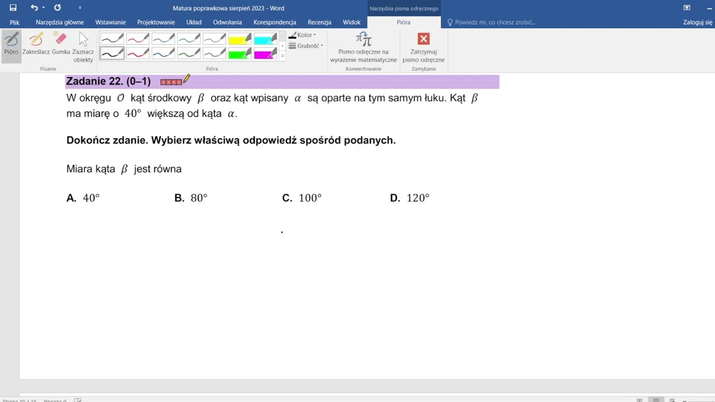
Task: Pick the grey pen in the second gallery row
Action: pos(214,54)
